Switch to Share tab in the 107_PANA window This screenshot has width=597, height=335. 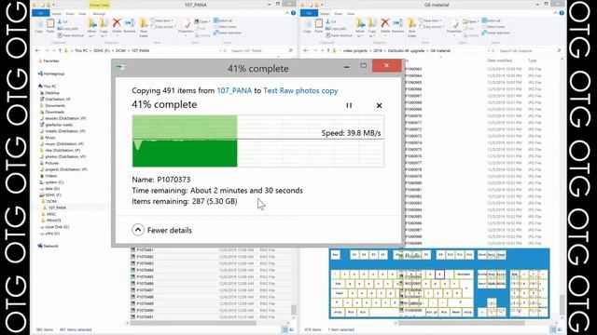coord(70,14)
